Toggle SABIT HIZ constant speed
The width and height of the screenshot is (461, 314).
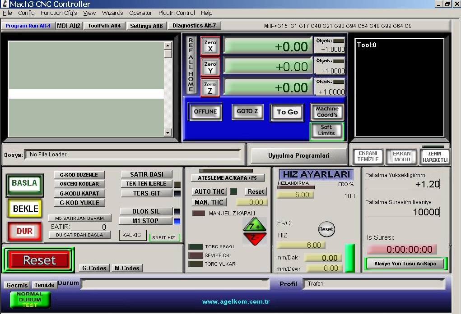point(164,237)
